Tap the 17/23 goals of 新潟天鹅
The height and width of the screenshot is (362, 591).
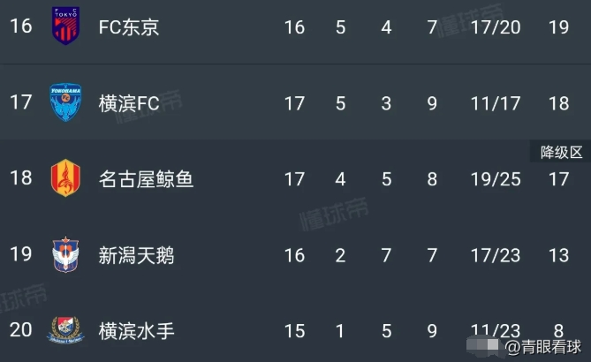496,255
